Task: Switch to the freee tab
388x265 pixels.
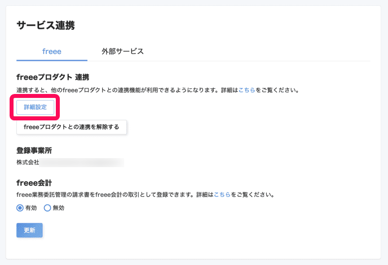Action: coord(52,51)
